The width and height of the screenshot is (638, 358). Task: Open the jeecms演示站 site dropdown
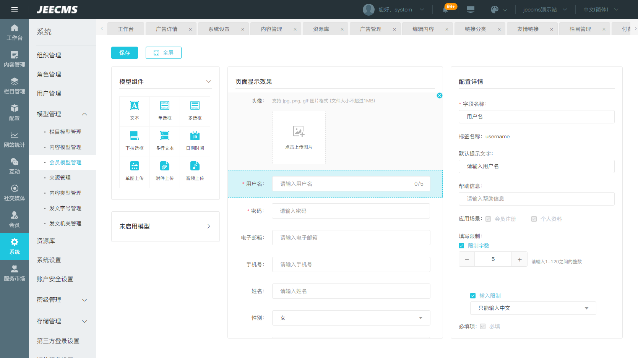[545, 10]
